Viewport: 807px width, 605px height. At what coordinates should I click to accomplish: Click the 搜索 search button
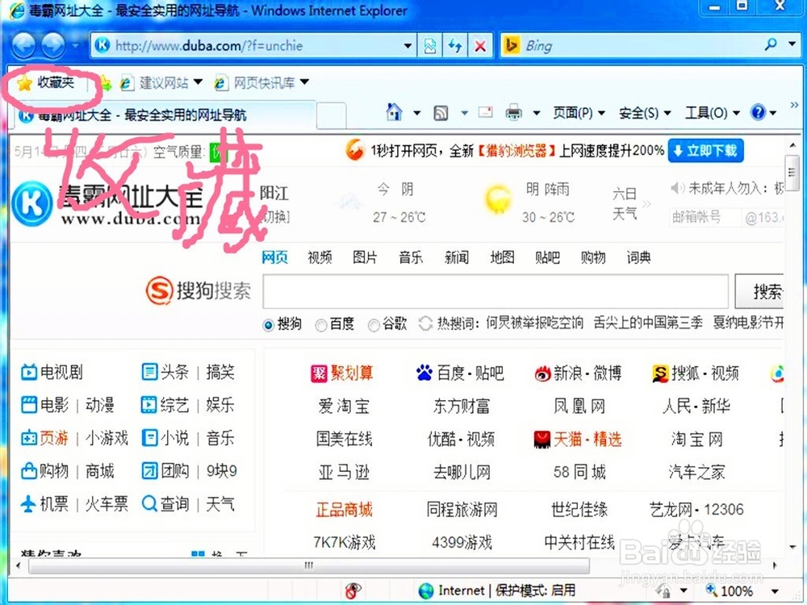pyautogui.click(x=759, y=291)
